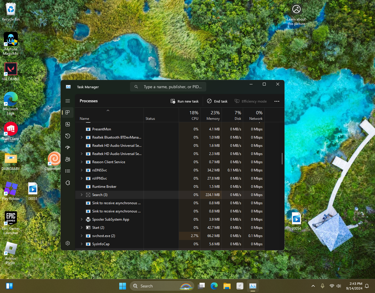Select Microsoft Edge desktop shortcut
Viewport: 375px width, 293px height.
point(11,103)
